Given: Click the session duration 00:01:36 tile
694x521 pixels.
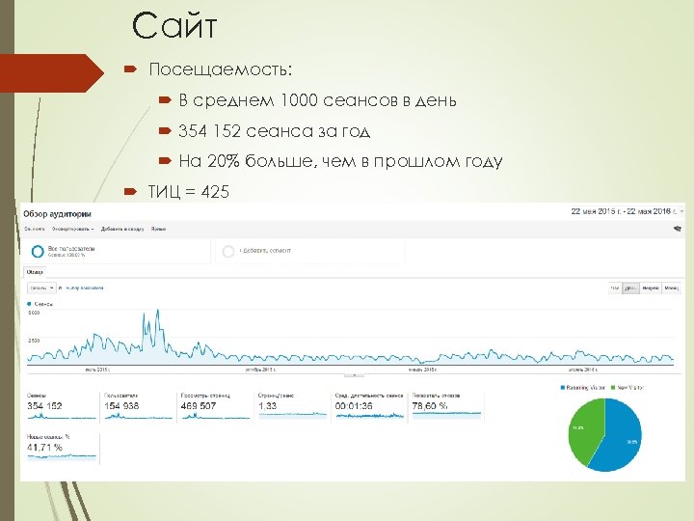Looking at the screenshot, I should tap(369, 406).
